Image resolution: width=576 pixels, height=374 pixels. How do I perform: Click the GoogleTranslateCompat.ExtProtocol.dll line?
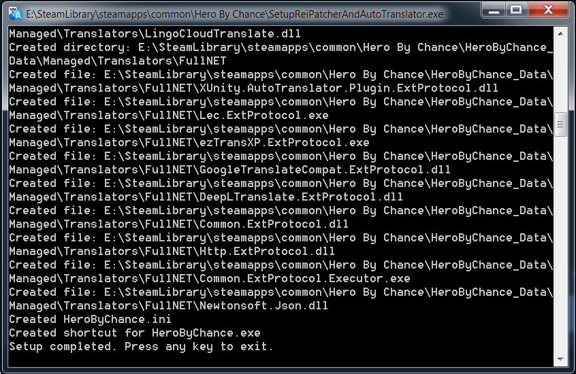point(229,169)
